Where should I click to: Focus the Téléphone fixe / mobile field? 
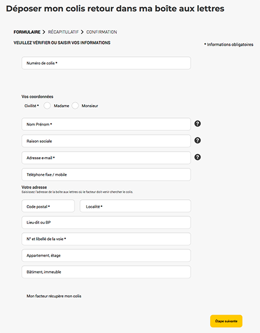click(106, 175)
